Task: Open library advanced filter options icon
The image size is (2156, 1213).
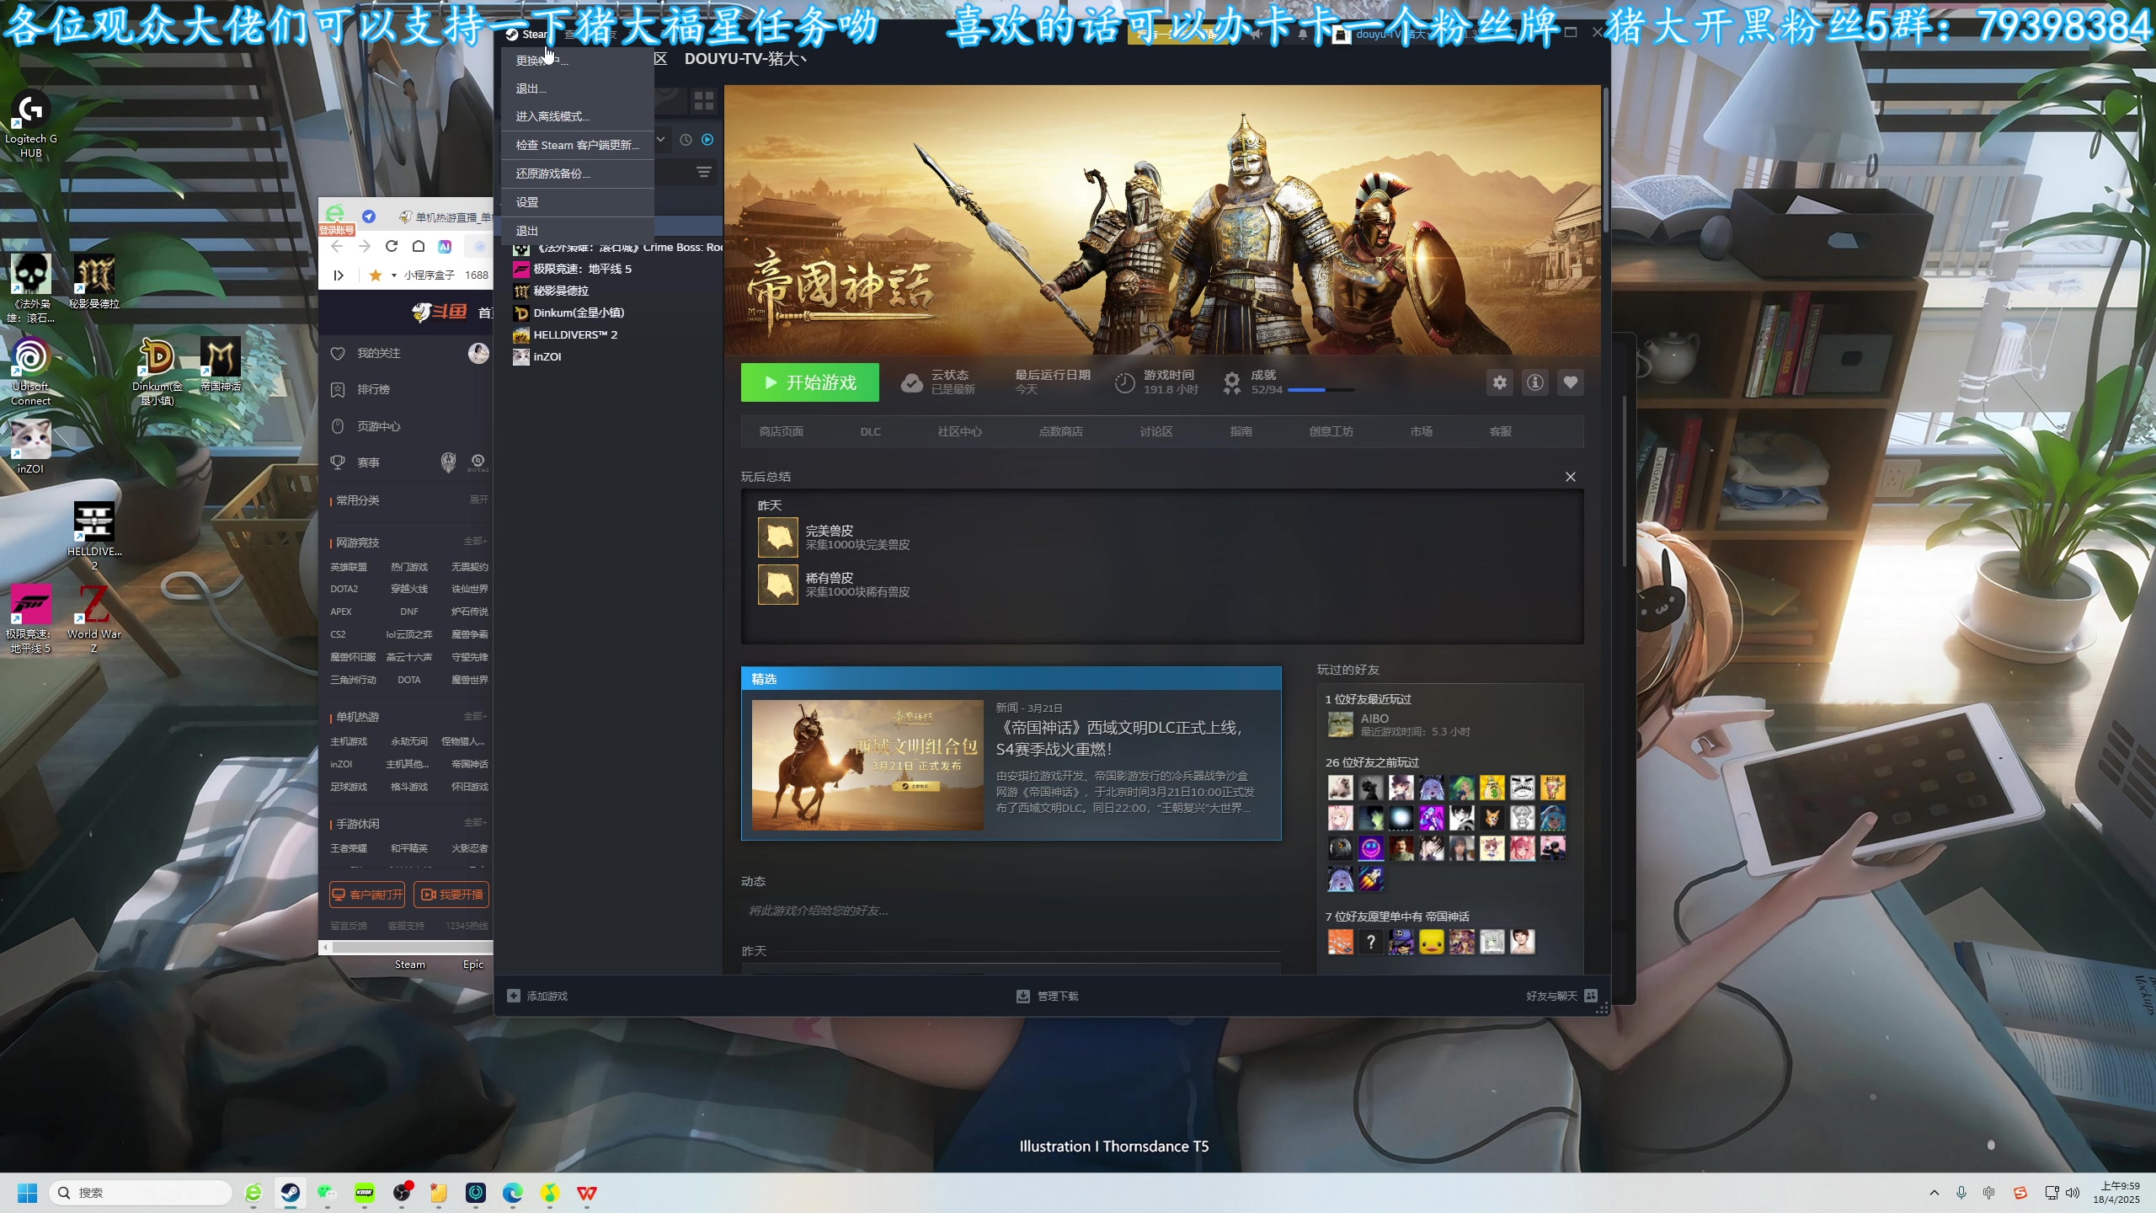Action: coord(703,173)
